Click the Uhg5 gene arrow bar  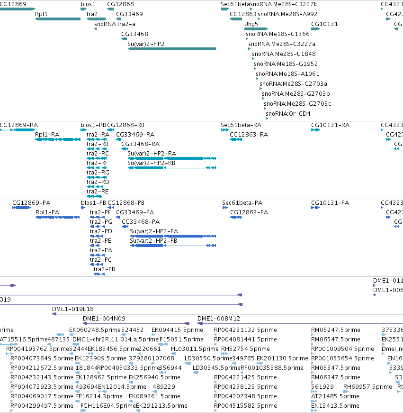(x=256, y=29)
